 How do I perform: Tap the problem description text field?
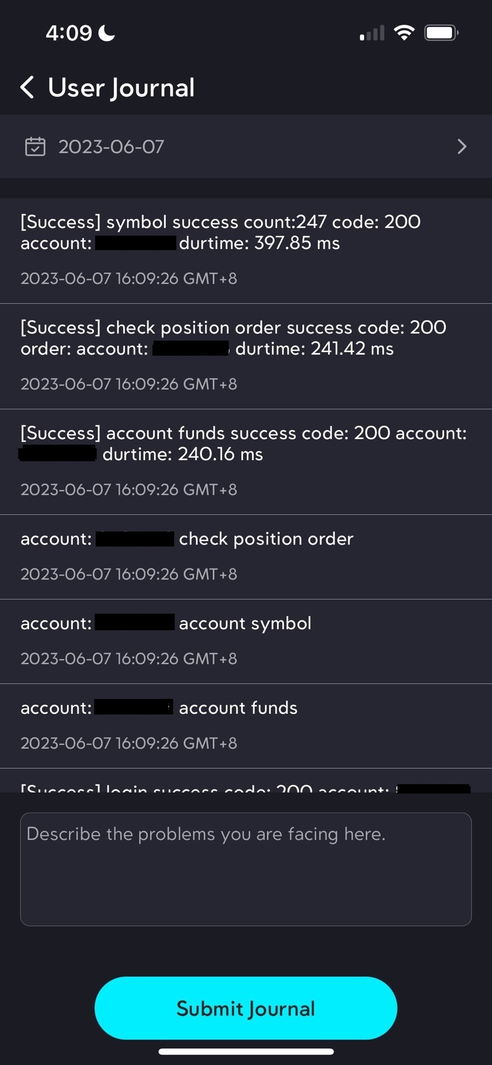(x=246, y=868)
